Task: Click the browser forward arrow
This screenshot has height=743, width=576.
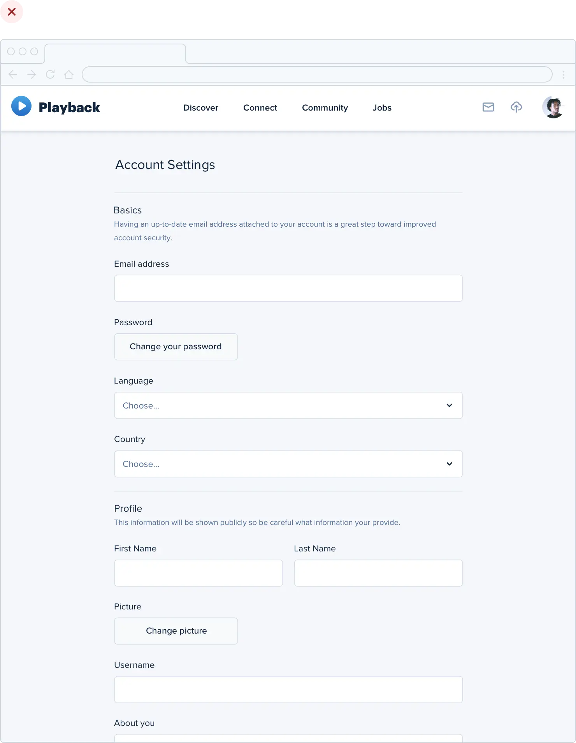Action: pos(32,74)
